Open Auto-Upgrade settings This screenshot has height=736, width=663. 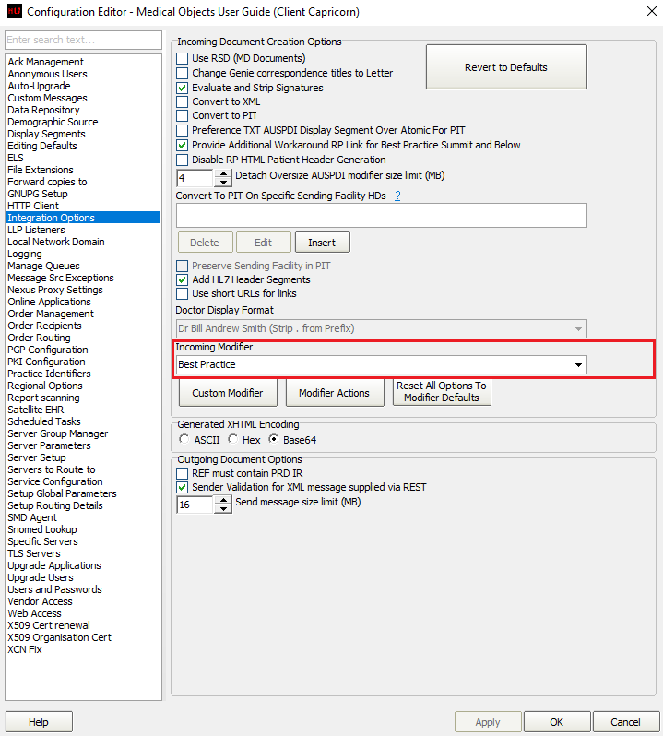pyautogui.click(x=39, y=86)
